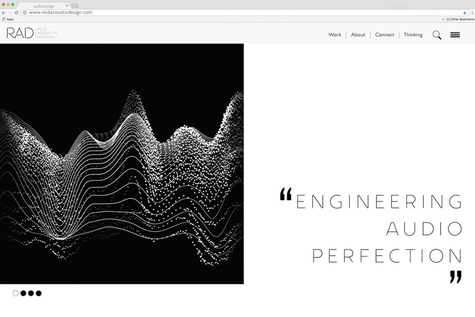Click the blue bookmark star icon
The width and height of the screenshot is (475, 317).
tap(465, 13)
